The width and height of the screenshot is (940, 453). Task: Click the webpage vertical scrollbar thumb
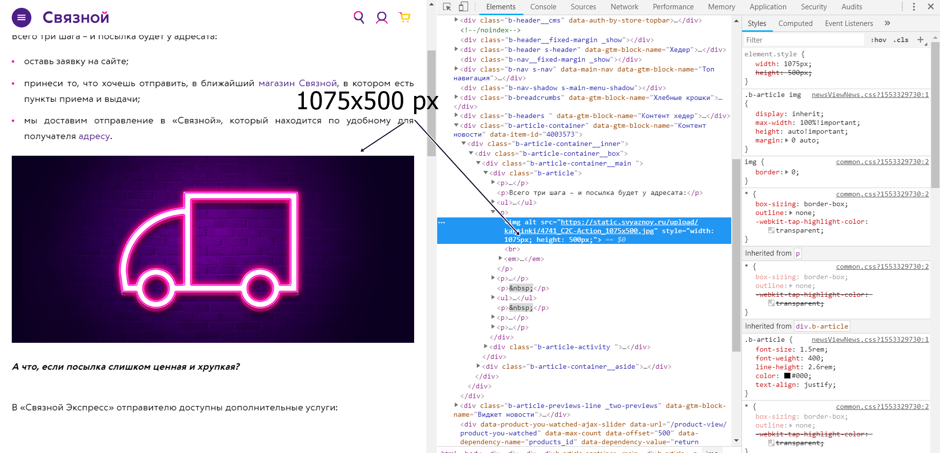[x=431, y=103]
